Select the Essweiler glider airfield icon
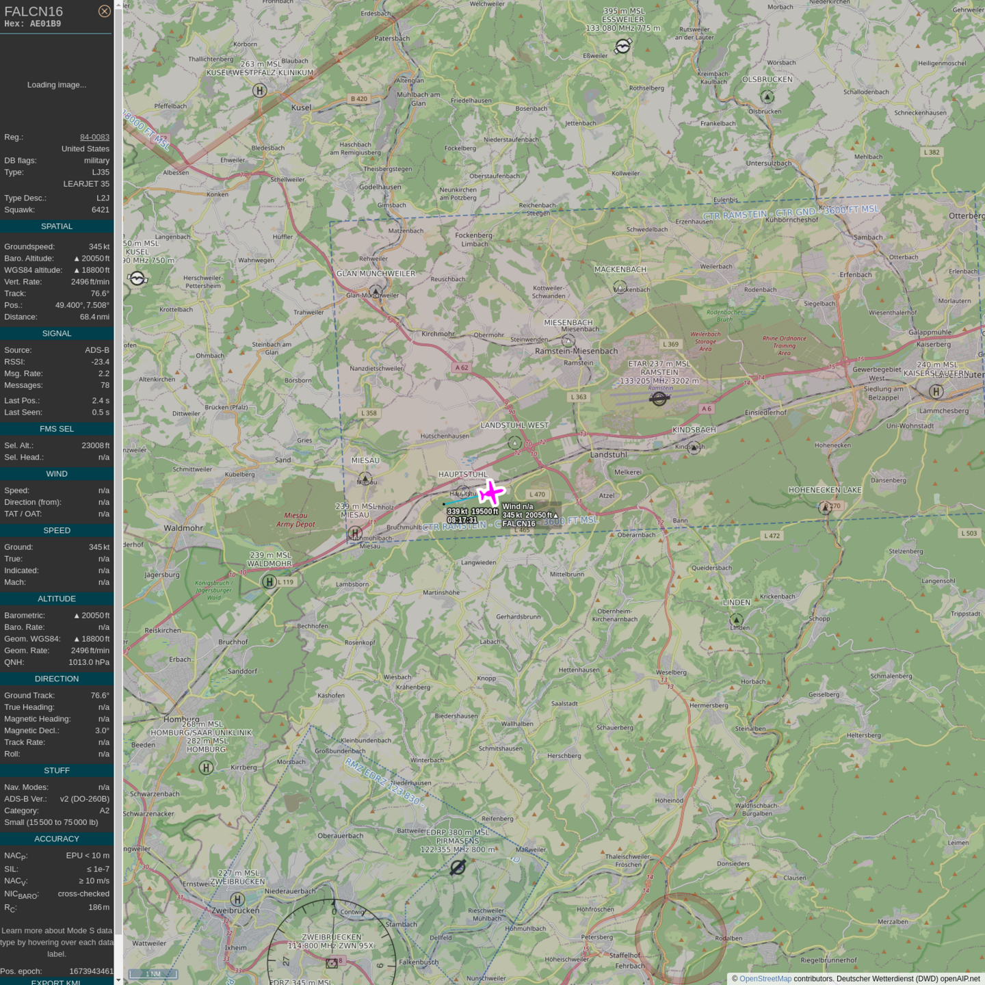Viewport: 985px width, 985px height. [622, 46]
